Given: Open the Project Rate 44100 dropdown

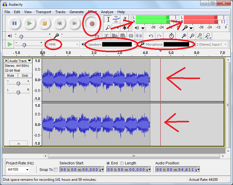Looking at the screenshot, I should 27,169.
